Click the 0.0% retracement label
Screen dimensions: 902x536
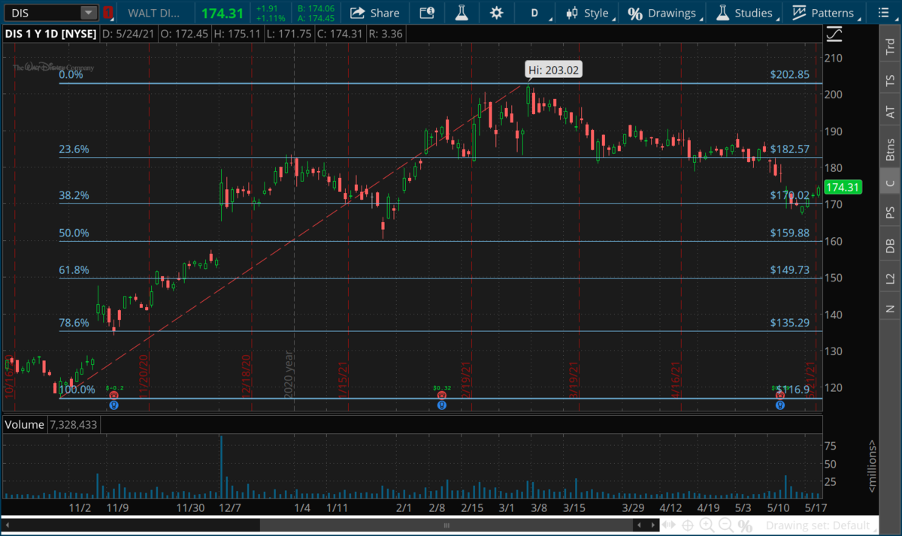71,75
